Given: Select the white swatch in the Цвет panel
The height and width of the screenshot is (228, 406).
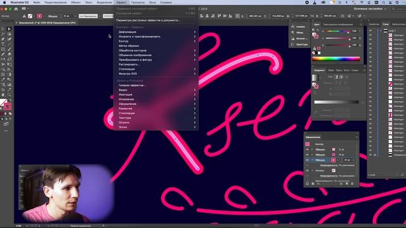Looking at the screenshot, I should [319, 53].
